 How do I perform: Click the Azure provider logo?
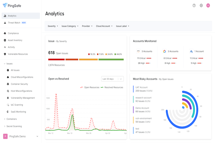pyautogui.click(x=191, y=51)
